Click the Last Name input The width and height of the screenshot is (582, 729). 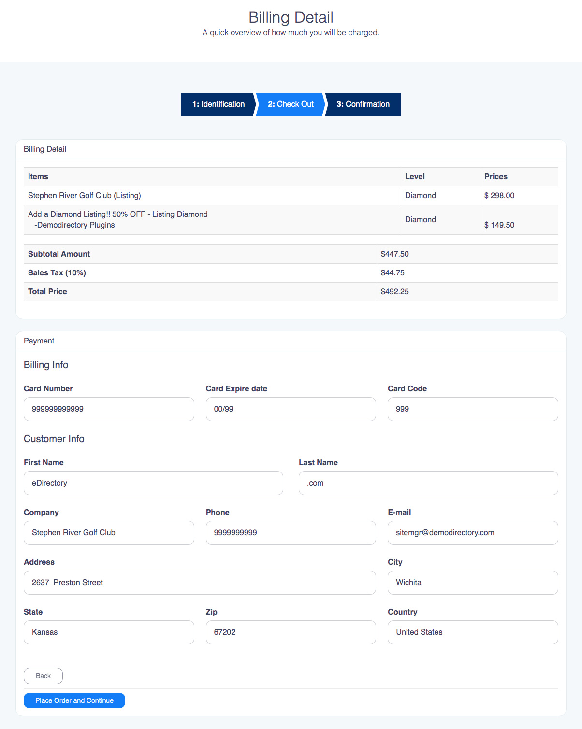pos(428,483)
